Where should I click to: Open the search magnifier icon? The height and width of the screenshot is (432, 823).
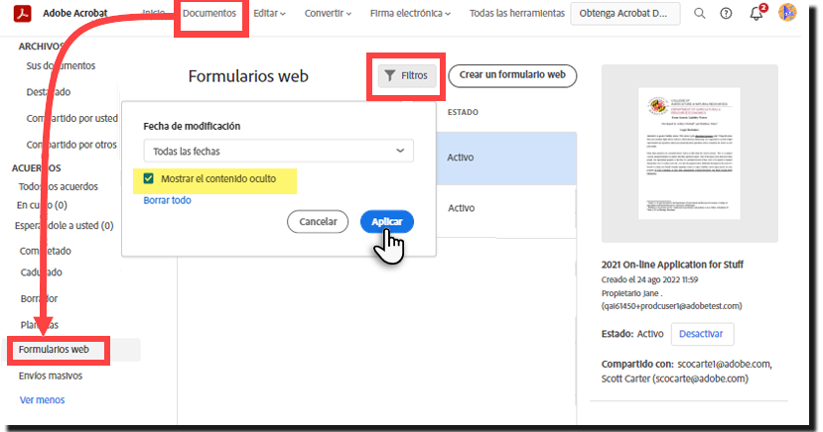tap(699, 13)
